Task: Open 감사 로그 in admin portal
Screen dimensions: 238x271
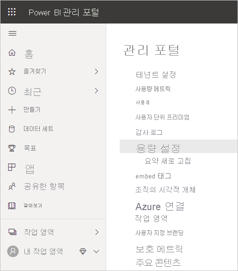Action: (149, 132)
